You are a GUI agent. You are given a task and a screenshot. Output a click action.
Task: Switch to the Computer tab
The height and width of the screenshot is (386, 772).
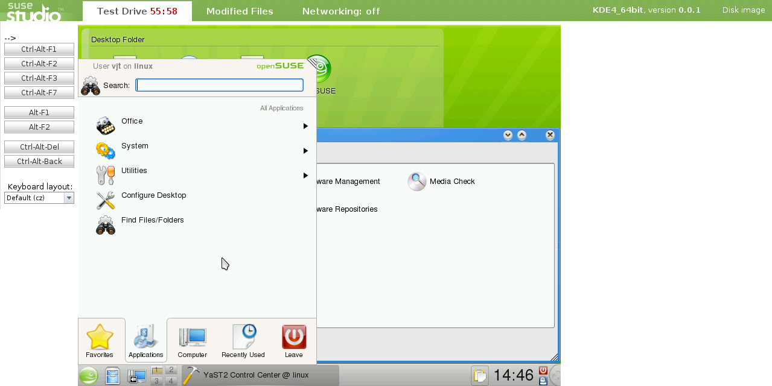point(193,341)
